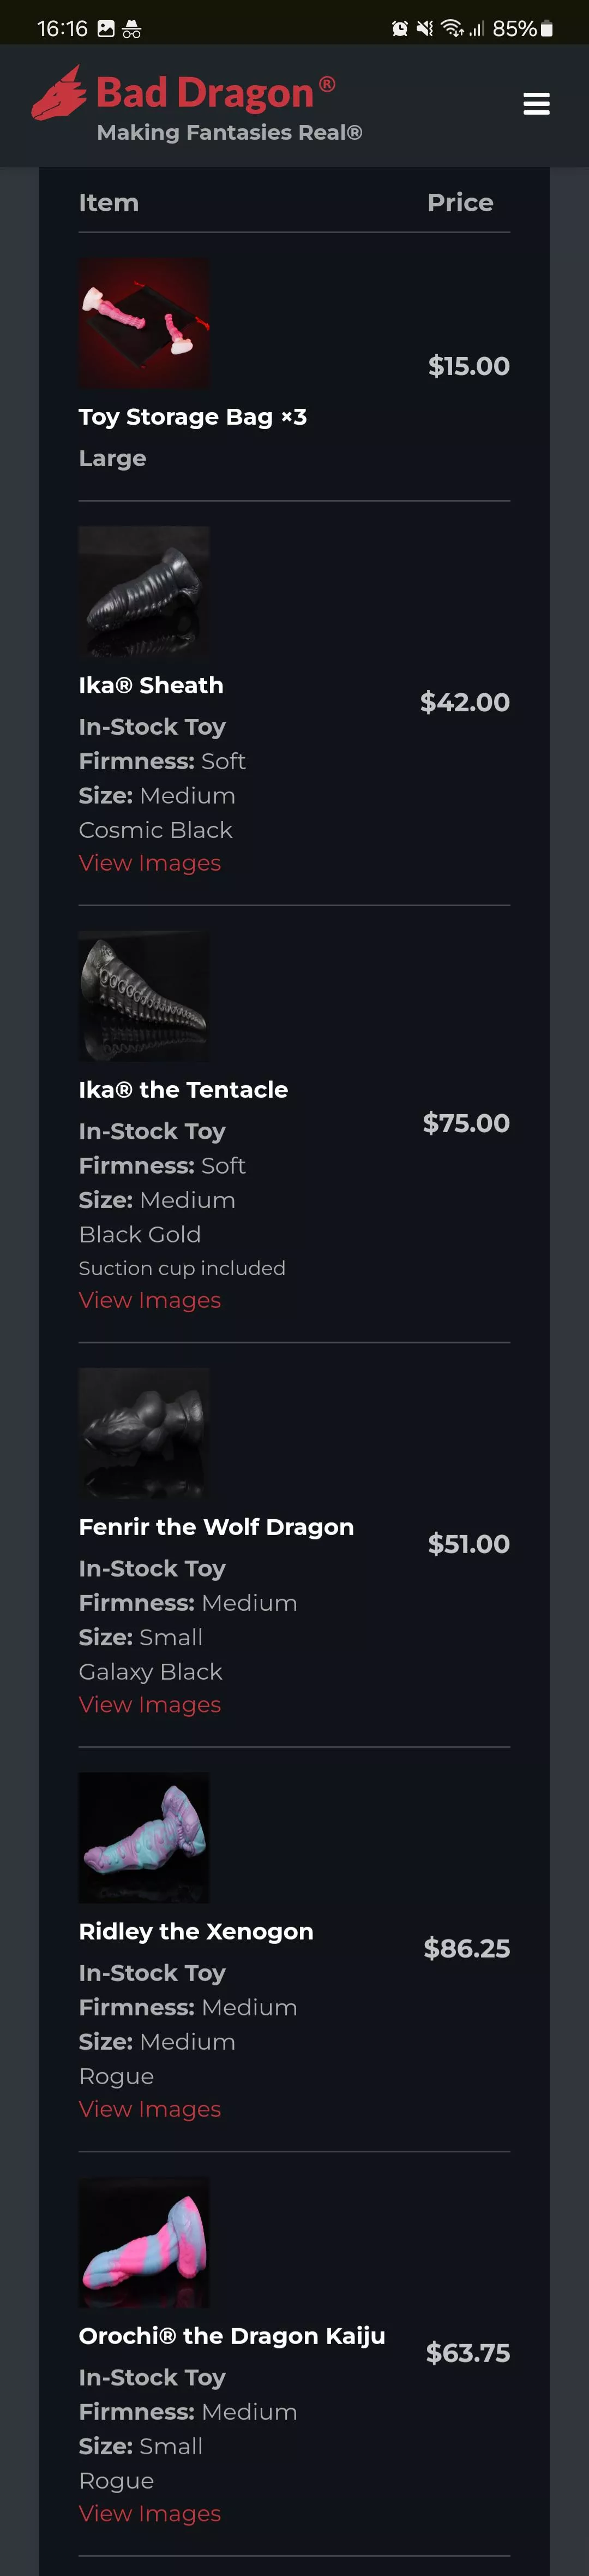This screenshot has width=589, height=2576.
Task: Click View Images under Ridley the Xenogon
Action: click(x=150, y=2109)
